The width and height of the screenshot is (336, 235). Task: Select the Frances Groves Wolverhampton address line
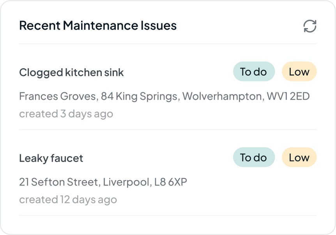click(164, 96)
